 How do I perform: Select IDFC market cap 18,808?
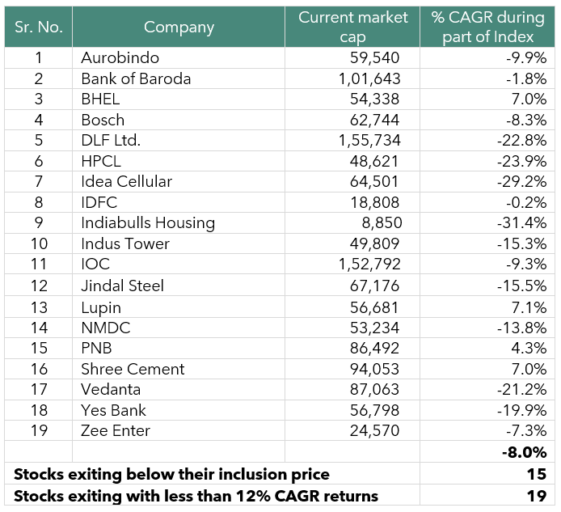(x=374, y=202)
